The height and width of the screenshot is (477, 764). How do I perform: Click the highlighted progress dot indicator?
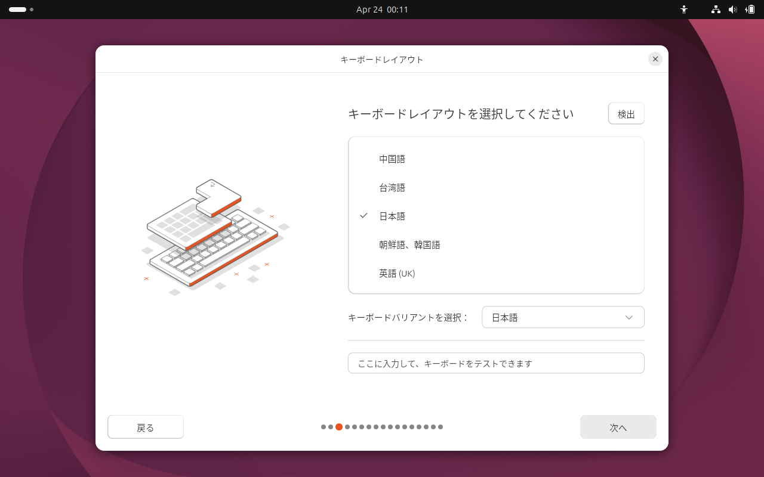click(339, 427)
